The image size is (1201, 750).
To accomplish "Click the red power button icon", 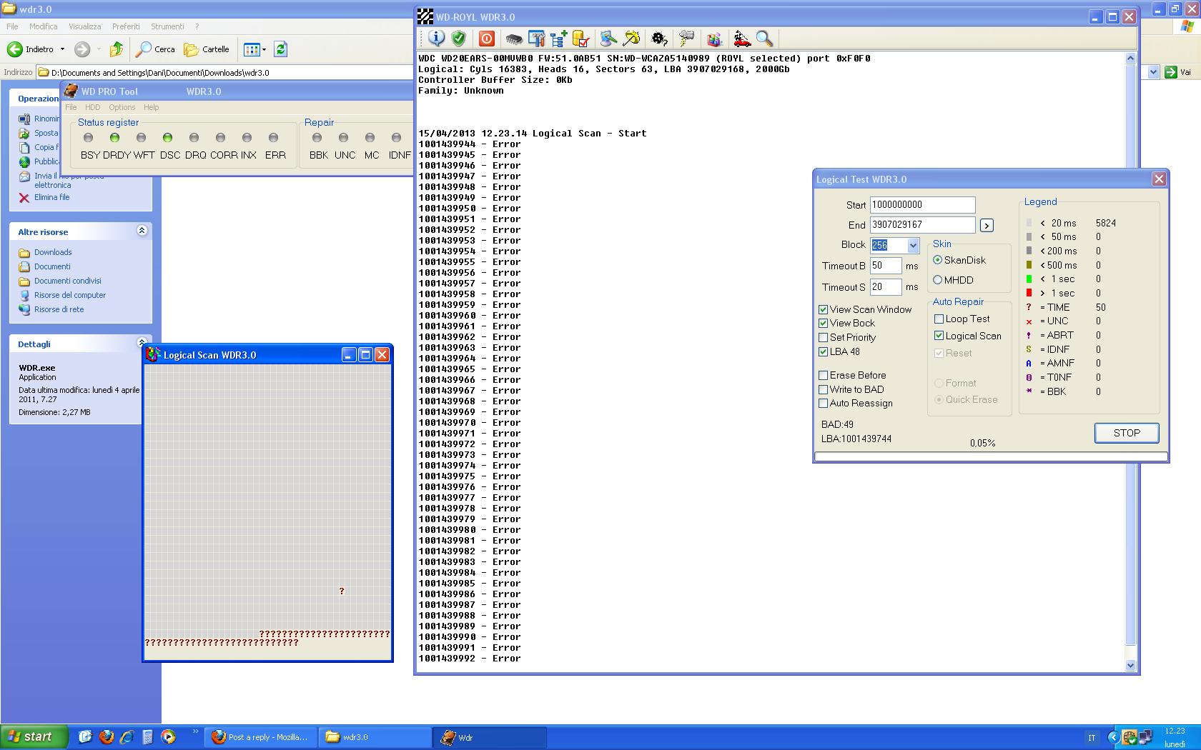I will click(x=487, y=39).
